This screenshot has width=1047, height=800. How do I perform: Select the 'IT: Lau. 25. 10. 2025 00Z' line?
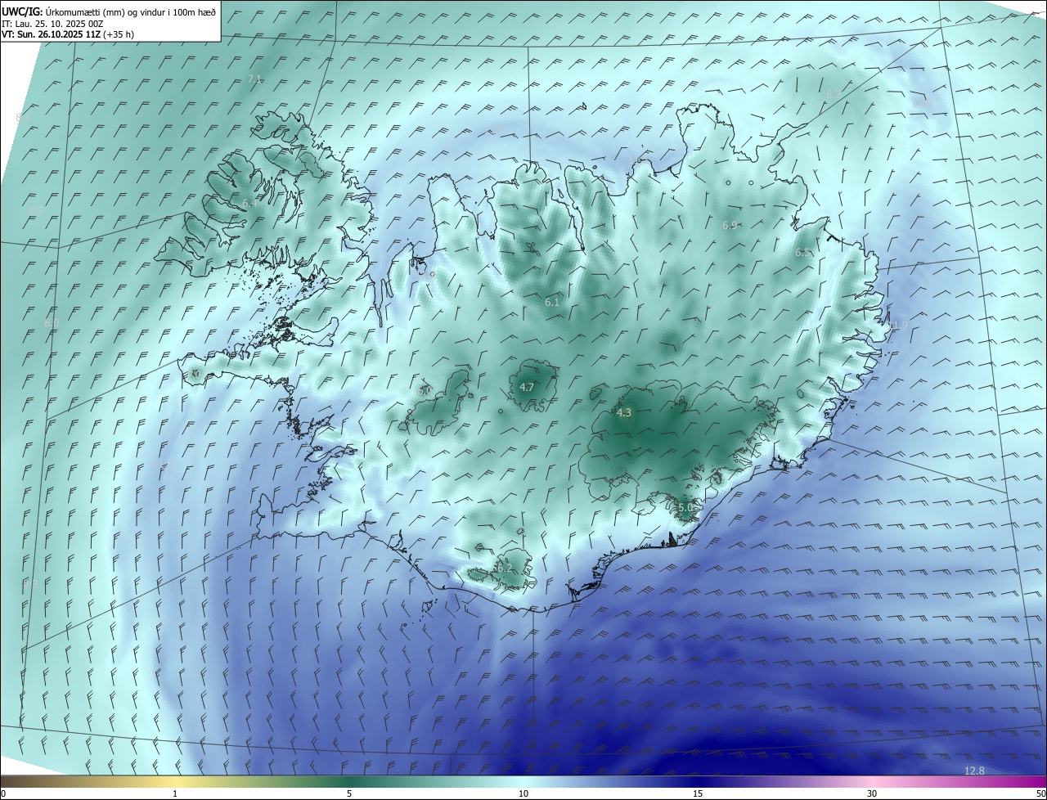[x=52, y=23]
